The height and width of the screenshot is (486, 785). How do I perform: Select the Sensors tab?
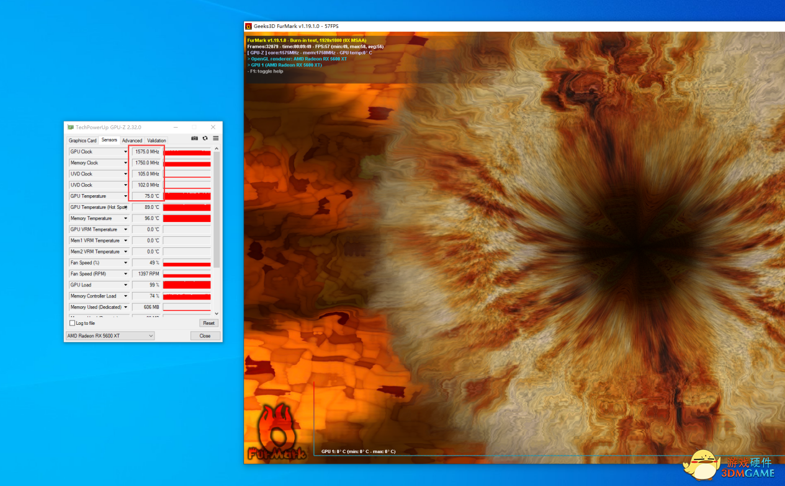[109, 140]
